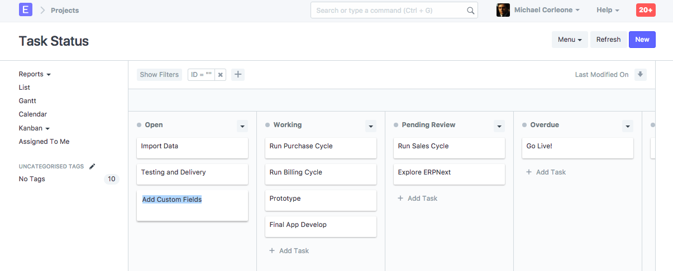Open the Menu dropdown button
This screenshot has height=271, width=673.
570,40
